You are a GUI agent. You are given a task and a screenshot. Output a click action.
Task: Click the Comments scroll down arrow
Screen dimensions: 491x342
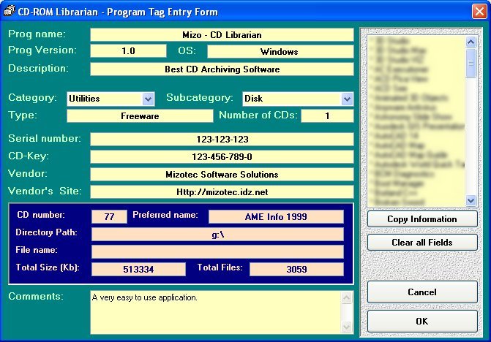(x=347, y=327)
